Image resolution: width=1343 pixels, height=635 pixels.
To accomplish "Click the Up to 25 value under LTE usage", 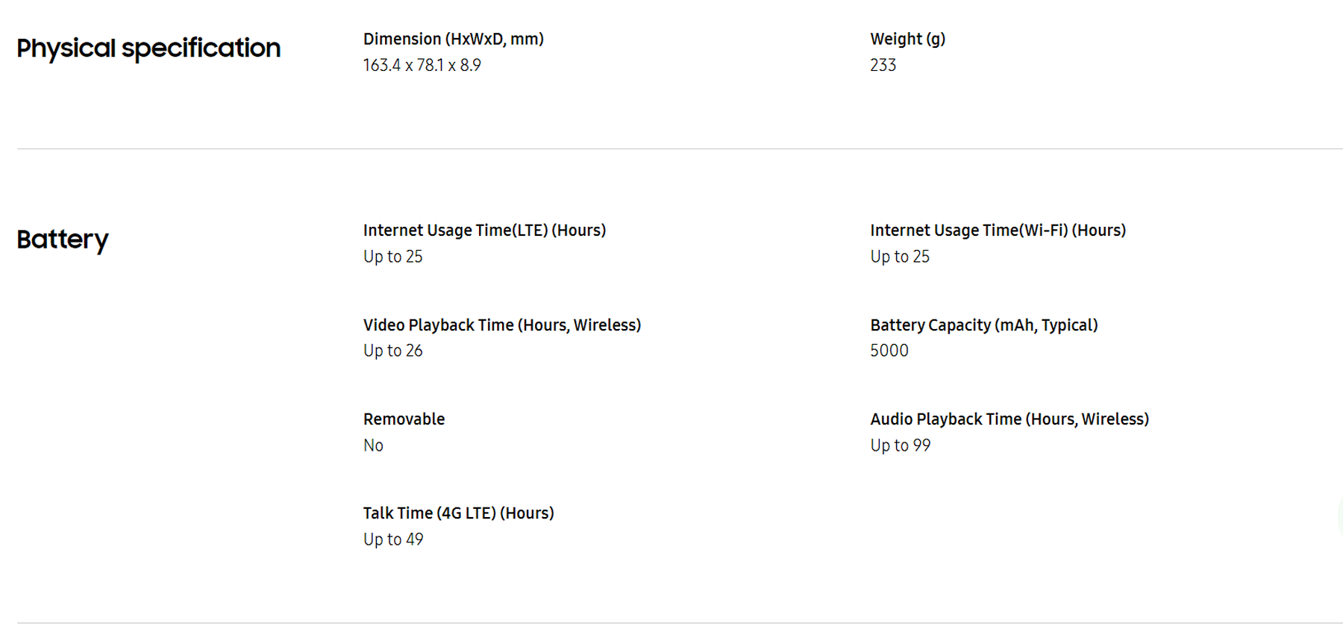I will (x=393, y=257).
